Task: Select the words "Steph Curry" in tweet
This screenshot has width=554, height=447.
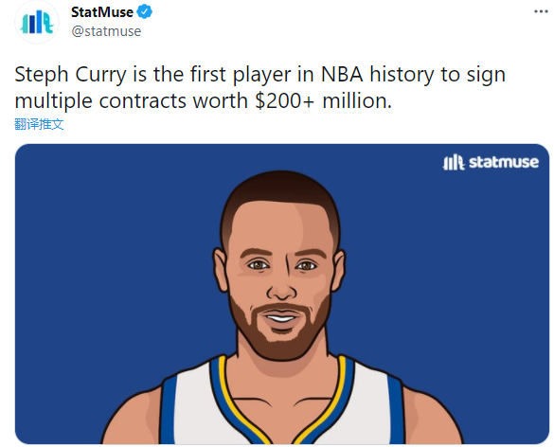Action: 70,75
